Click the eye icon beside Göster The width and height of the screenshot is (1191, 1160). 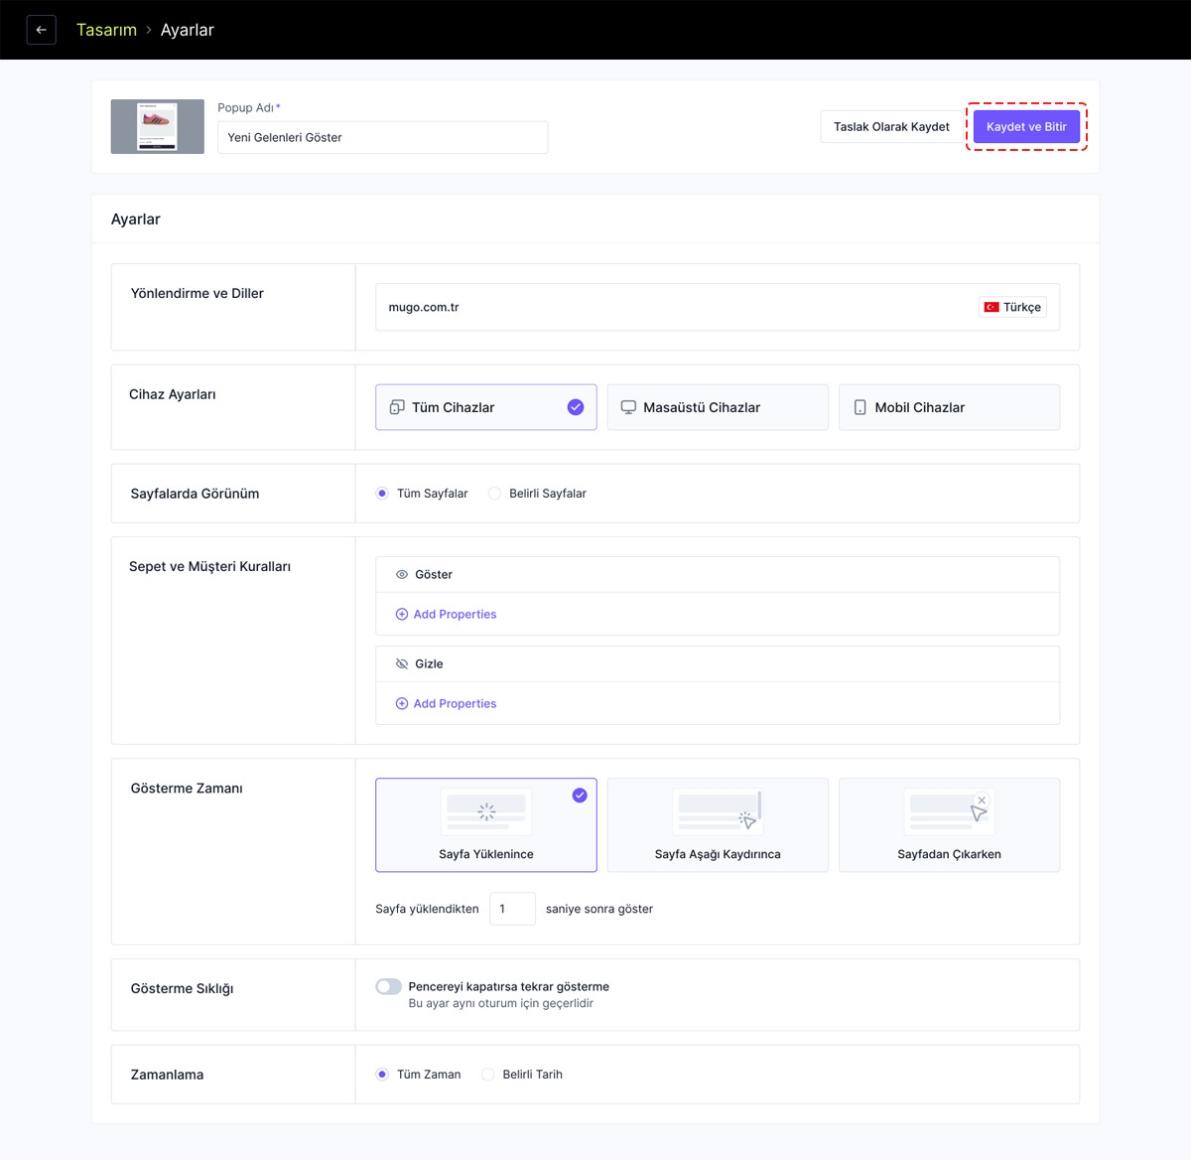pyautogui.click(x=402, y=575)
